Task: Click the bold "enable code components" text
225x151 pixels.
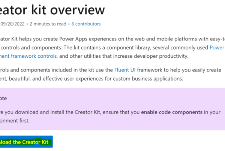Action: click(x=172, y=112)
